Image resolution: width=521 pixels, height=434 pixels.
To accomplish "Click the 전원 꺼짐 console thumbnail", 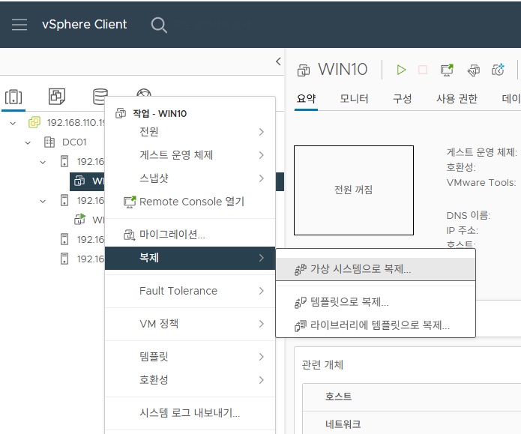I will (354, 190).
